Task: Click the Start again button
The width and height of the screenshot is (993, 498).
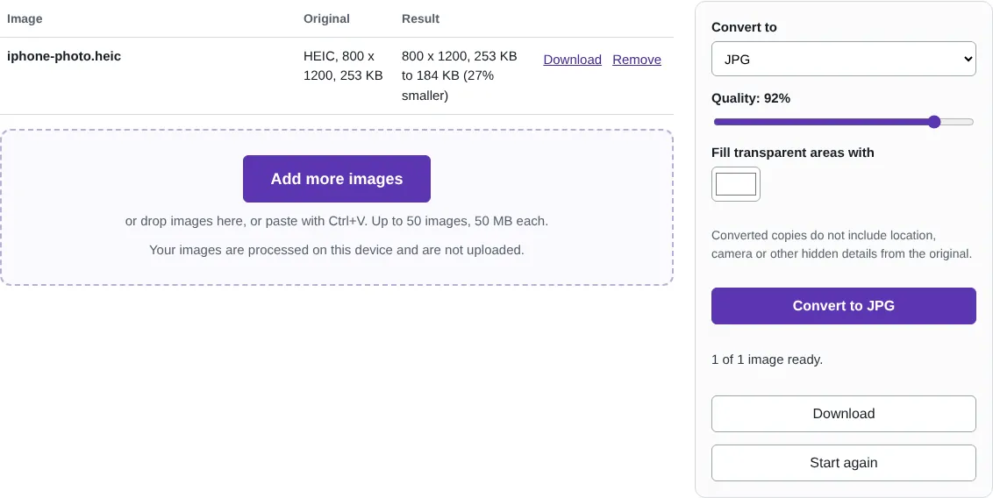Action: [x=843, y=463]
